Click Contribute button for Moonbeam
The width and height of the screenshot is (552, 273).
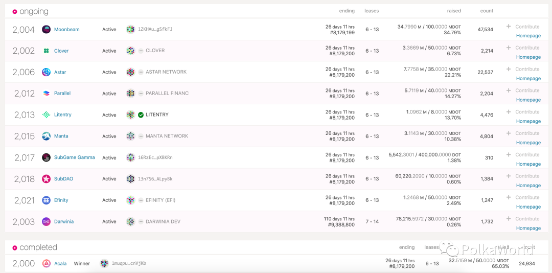tap(523, 27)
